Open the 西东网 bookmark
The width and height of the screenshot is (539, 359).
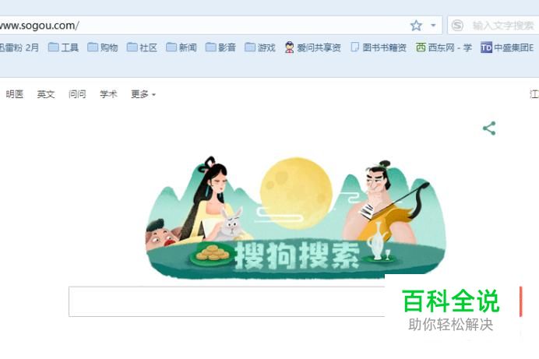tap(444, 48)
